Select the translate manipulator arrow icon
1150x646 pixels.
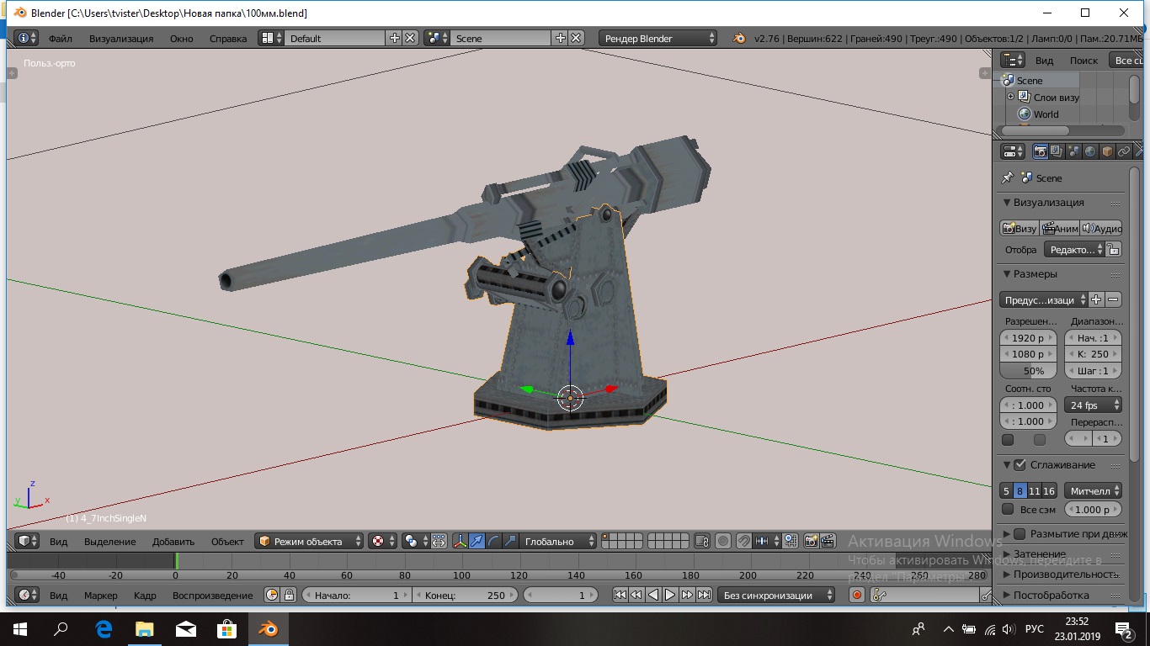pyautogui.click(x=477, y=542)
